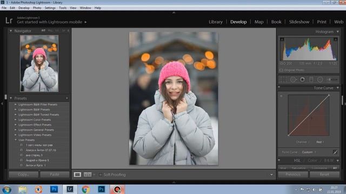Open the Tools menu
The width and height of the screenshot is (346, 194).
point(63,8)
